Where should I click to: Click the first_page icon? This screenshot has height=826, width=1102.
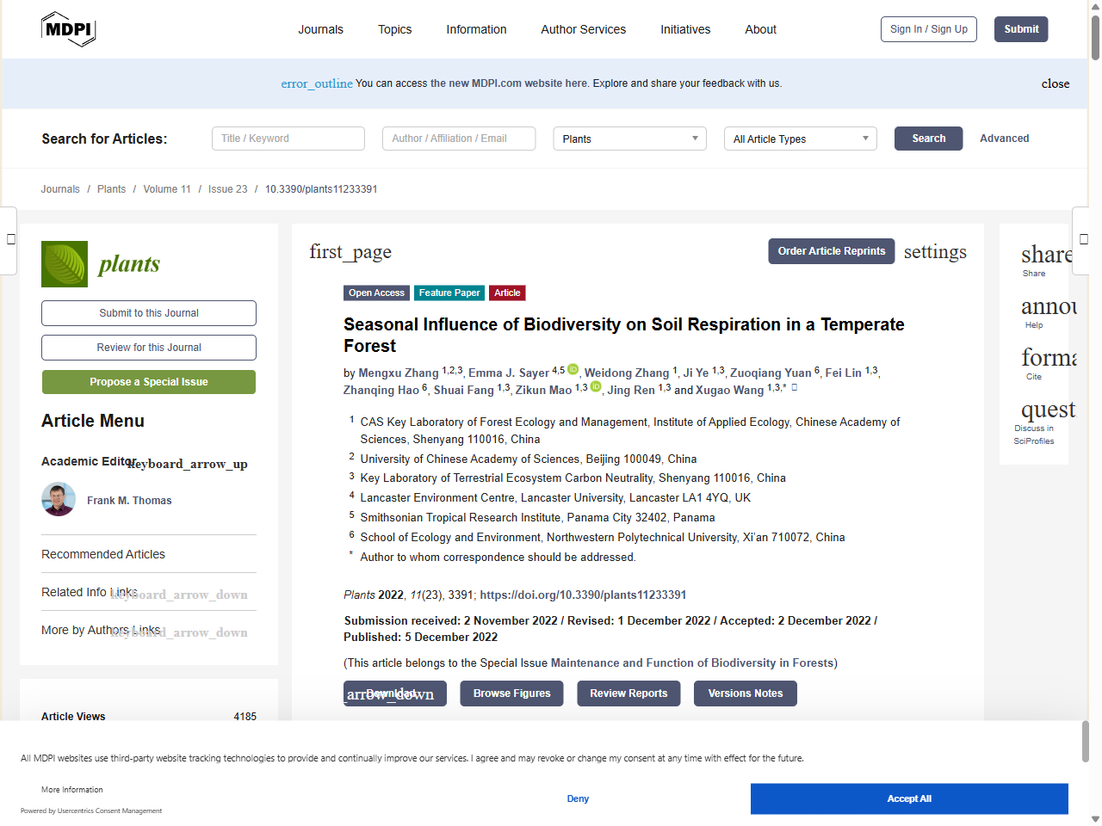350,252
